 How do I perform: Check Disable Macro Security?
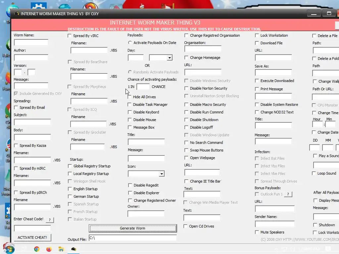click(186, 105)
